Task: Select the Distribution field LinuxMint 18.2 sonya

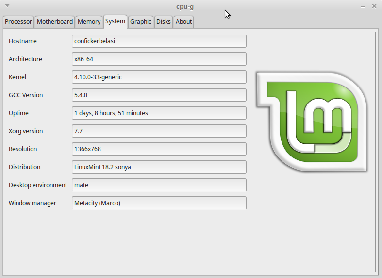Action: pyautogui.click(x=159, y=167)
